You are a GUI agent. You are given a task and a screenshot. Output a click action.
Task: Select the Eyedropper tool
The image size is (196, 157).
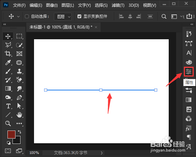tap(8, 62)
